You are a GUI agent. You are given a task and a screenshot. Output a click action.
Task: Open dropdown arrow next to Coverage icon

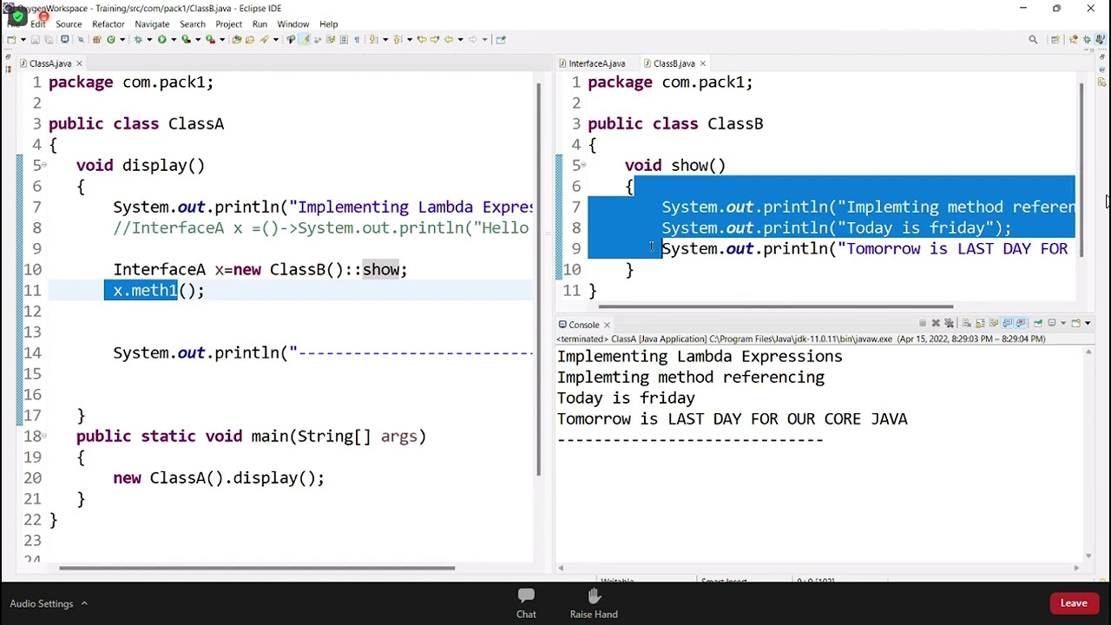pos(198,39)
